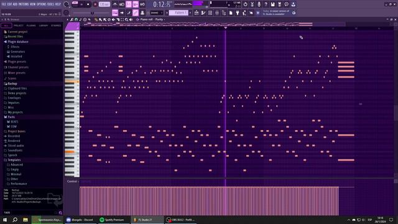Select the Draw pencil tool in piano roll

(x=96, y=19)
